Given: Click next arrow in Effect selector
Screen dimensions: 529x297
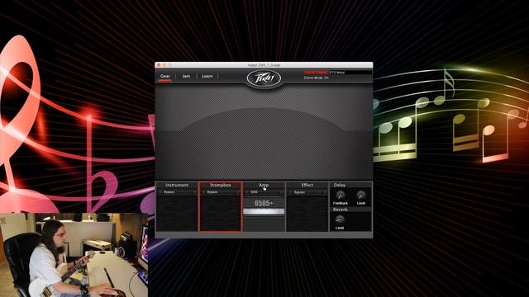Looking at the screenshot, I should [x=325, y=192].
